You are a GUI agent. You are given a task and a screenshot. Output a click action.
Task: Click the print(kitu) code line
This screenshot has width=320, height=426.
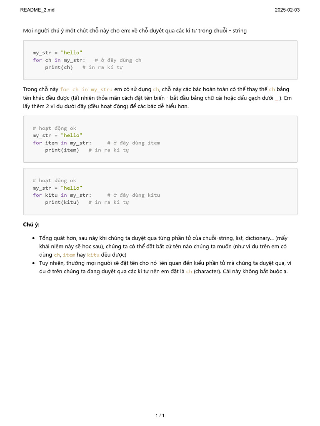62,202
